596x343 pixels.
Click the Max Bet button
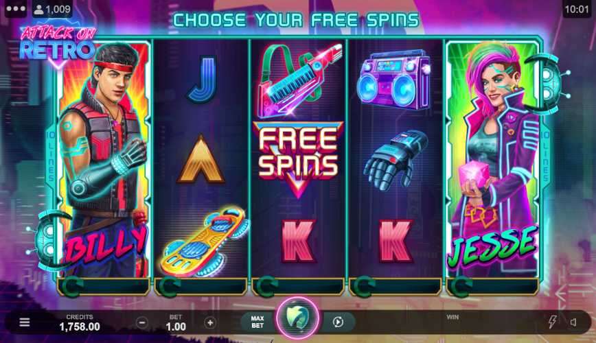coord(257,322)
